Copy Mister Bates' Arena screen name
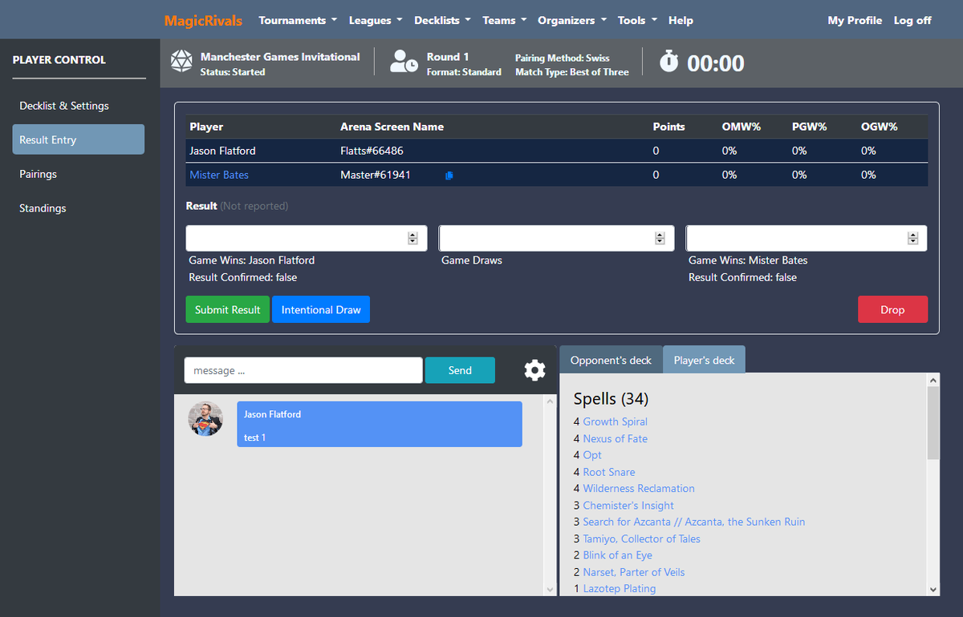 tap(449, 175)
